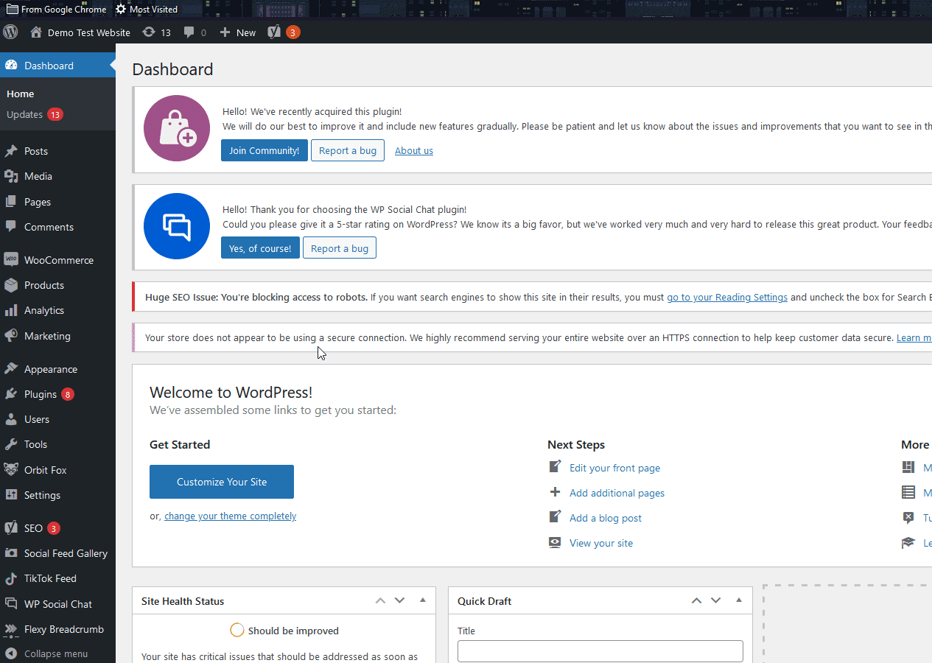Open updates via the circular arrows icon

pos(149,32)
